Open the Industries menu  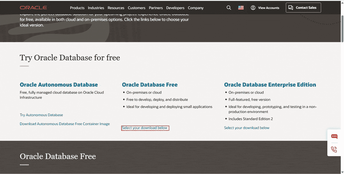96,8
